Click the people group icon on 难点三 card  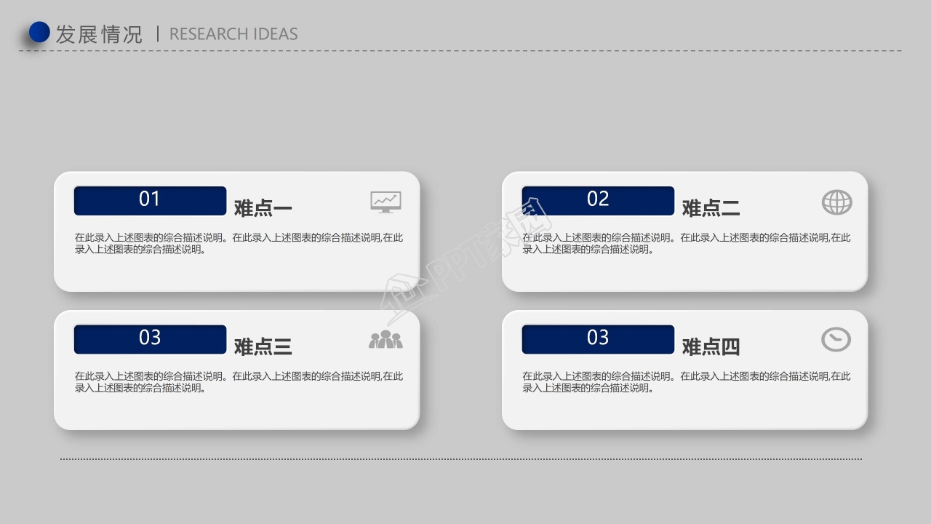386,338
